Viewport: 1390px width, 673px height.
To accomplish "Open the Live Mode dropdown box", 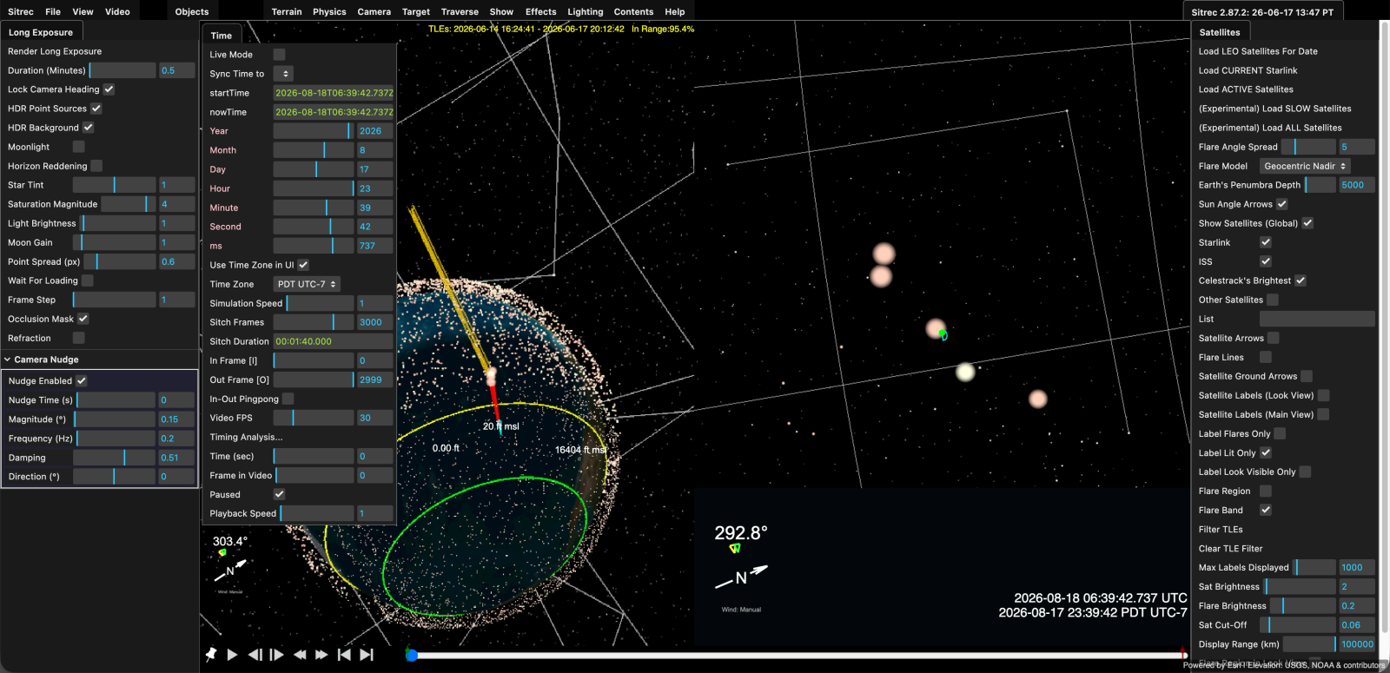I will coord(279,55).
